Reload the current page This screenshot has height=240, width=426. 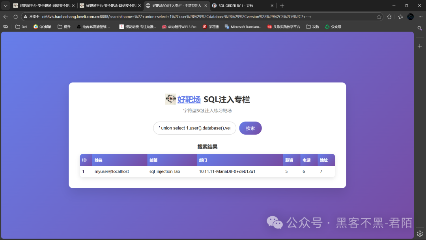(x=15, y=17)
